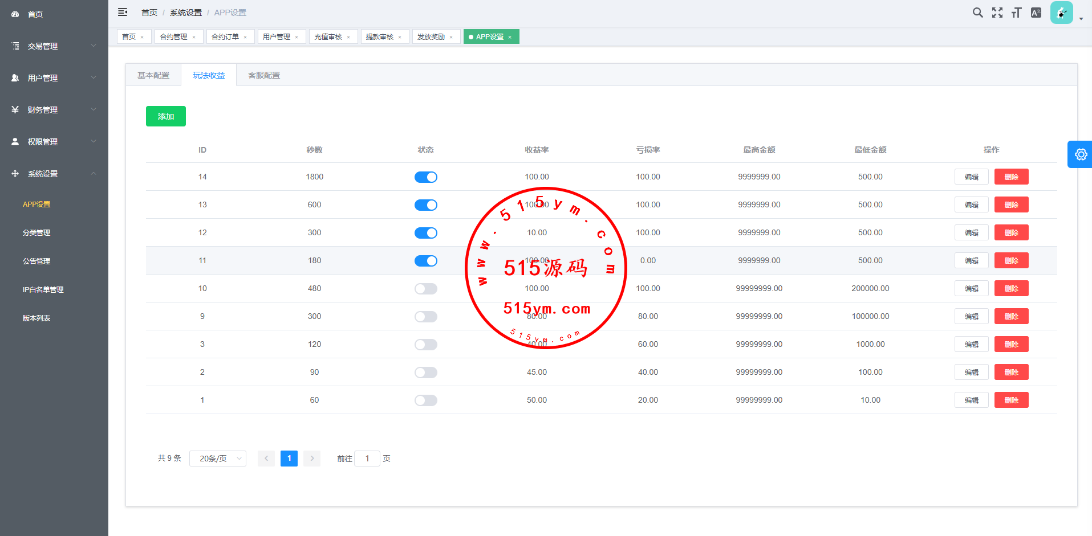Click the 前往 page number input field
Screen dimensions: 1092x536
(x=367, y=459)
